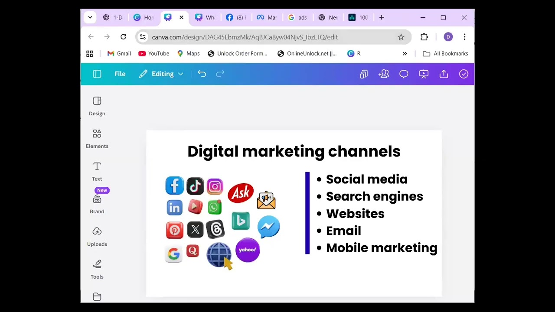Open the tab search dropdown arrow
The image size is (555, 312).
click(x=90, y=17)
